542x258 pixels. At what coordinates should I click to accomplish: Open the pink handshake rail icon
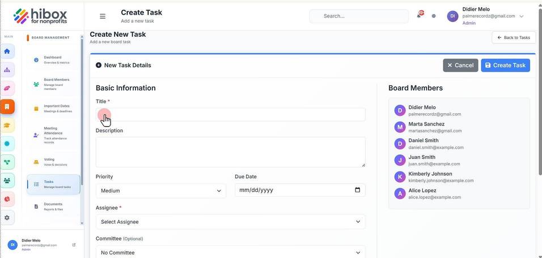pos(7,88)
